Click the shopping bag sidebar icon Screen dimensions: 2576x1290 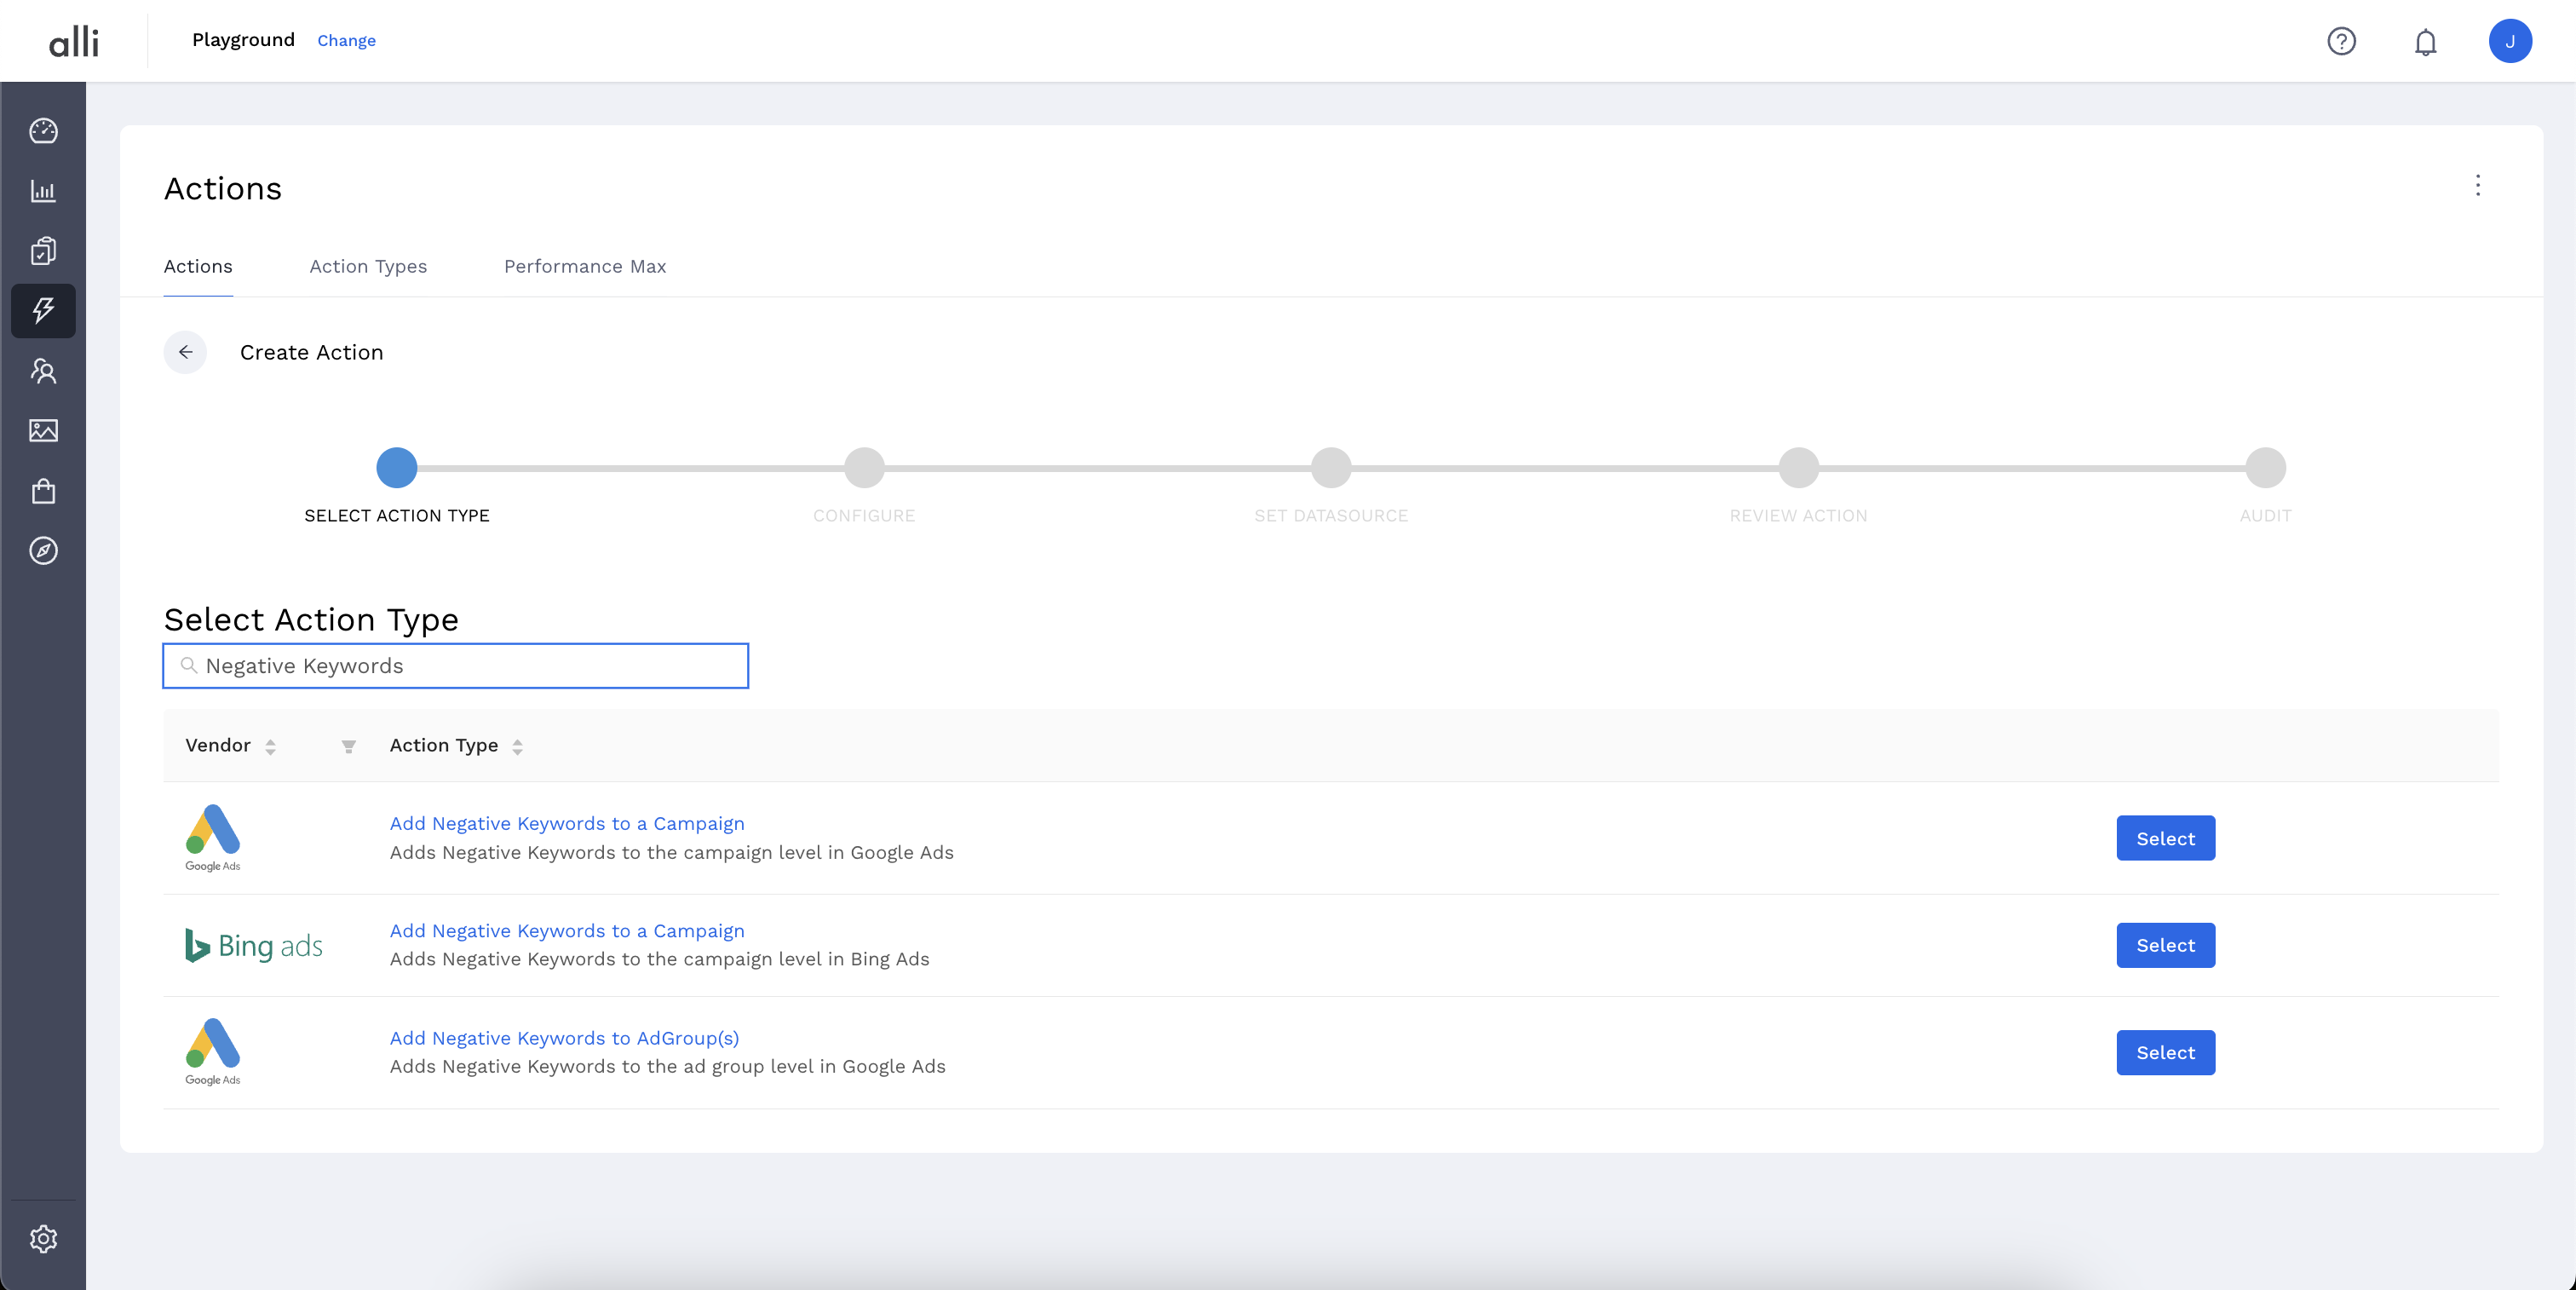point(43,491)
